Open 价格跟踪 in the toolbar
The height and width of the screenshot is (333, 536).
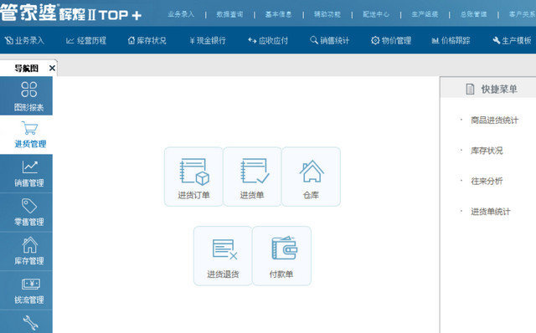[451, 41]
